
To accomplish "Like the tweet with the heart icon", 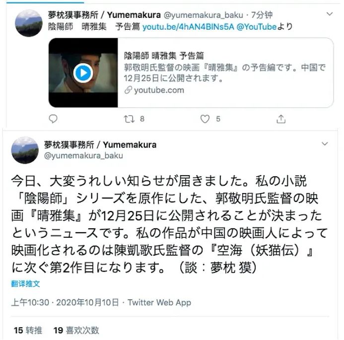I will pos(205,119).
